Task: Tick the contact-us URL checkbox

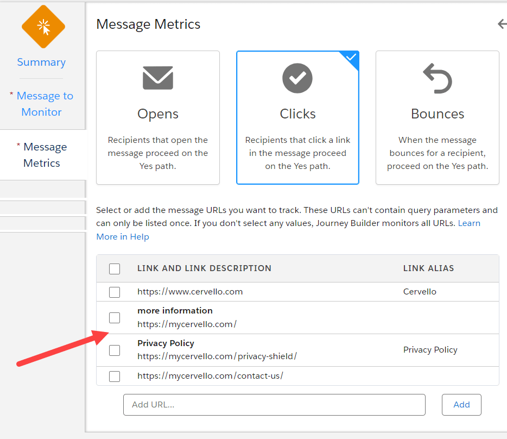Action: click(x=115, y=377)
